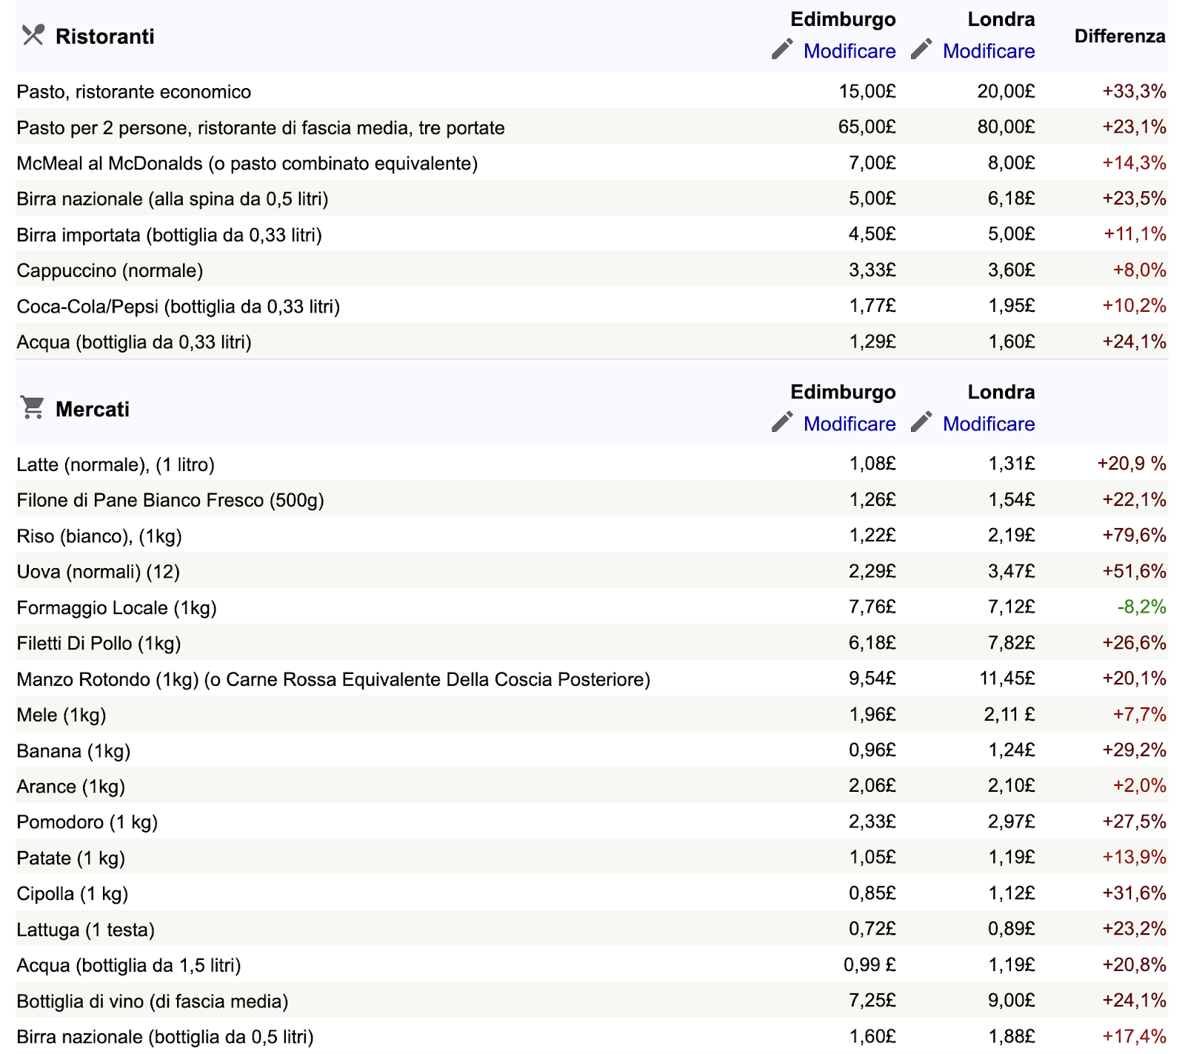Click +31,6% difference for Cipolla
Image resolution: width=1185 pixels, height=1054 pixels.
pos(1134,893)
